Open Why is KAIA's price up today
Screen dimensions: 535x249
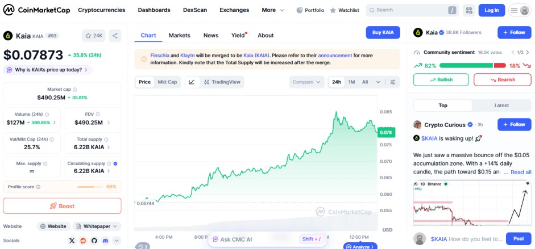point(47,70)
